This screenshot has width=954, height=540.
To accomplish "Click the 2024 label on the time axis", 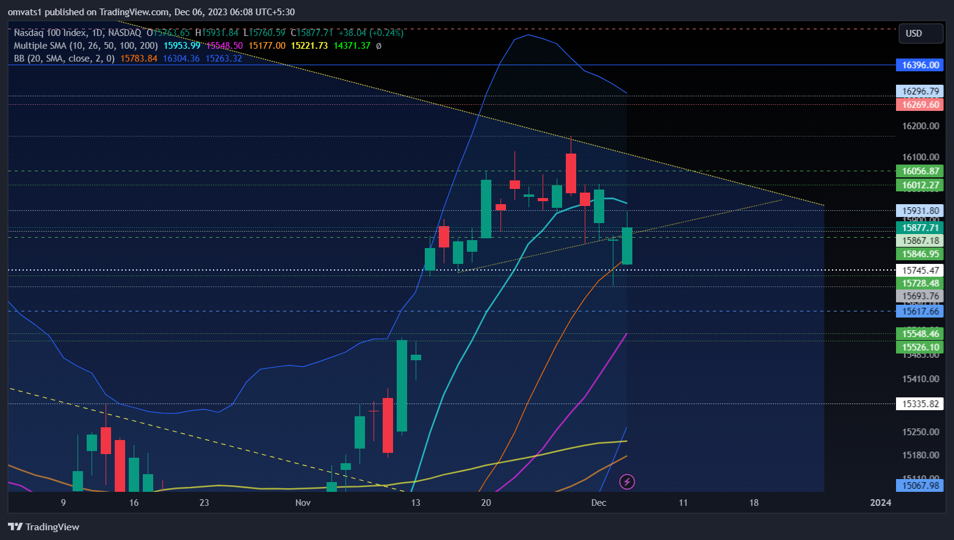I will point(880,503).
